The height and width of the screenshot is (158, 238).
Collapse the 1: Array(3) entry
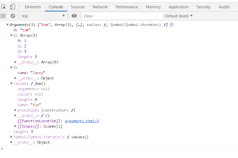point(11,35)
